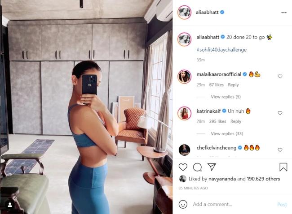292x214 pixels.
Task: Like katrinakaif's comment
Action: click(x=280, y=113)
